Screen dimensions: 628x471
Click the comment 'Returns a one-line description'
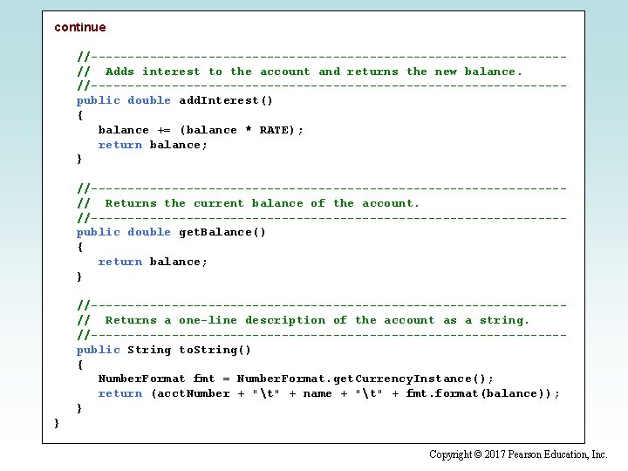(x=215, y=320)
